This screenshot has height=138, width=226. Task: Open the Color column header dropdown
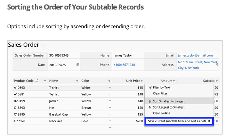click(109, 81)
